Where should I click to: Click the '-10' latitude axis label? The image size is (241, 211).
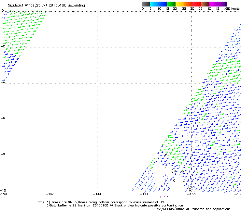click(x=3, y=190)
